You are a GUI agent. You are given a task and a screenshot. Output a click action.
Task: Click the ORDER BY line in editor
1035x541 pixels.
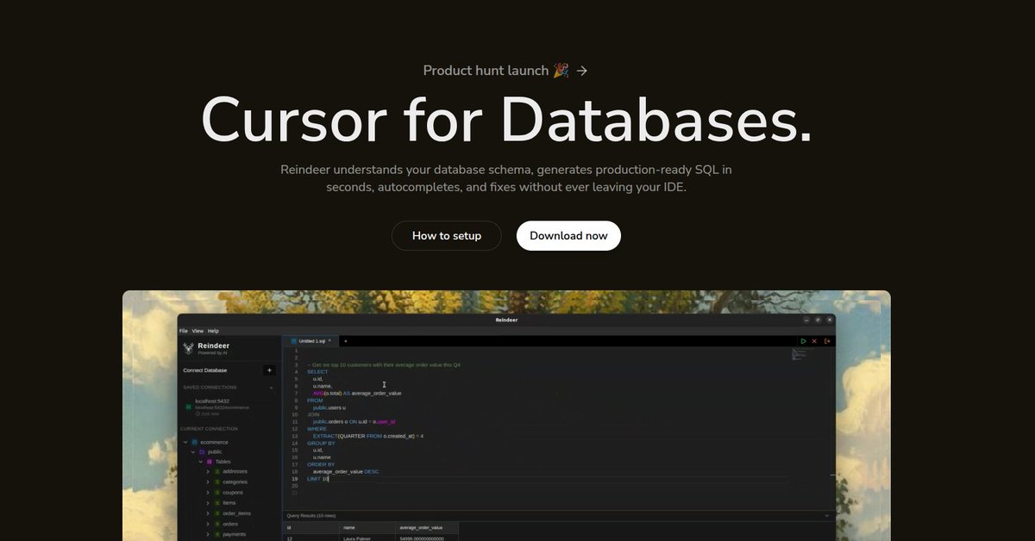(x=321, y=464)
